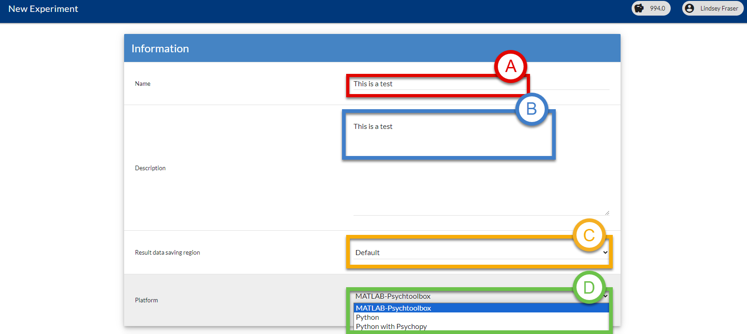Click the Description box resize grip

click(607, 212)
